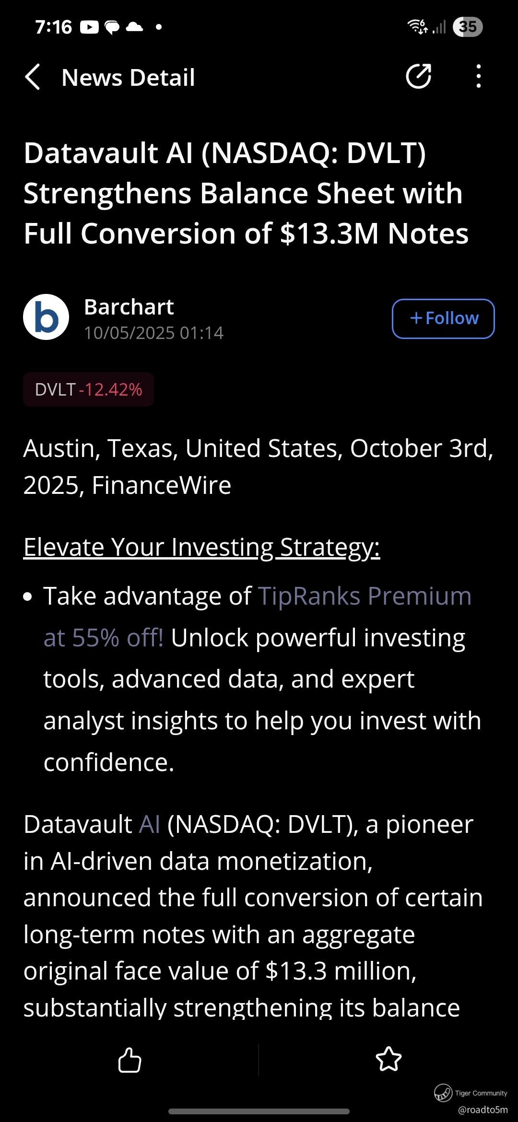This screenshot has height=1122, width=518.
Task: Tap the Tiger Community watermark logo
Action: tap(443, 1093)
